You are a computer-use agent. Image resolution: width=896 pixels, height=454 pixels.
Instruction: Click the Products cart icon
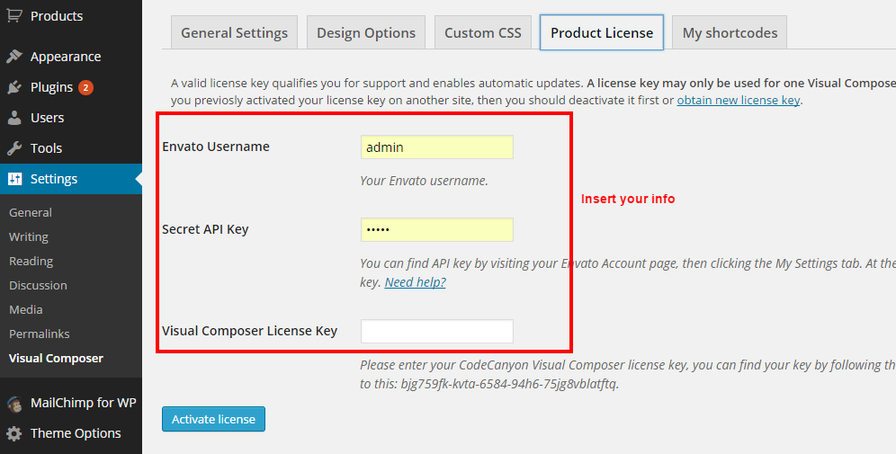click(14, 15)
